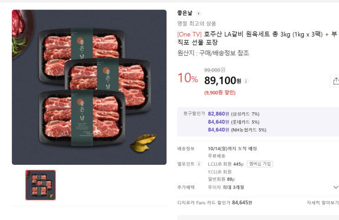Click the NH농협카드 5% discount price
The image size is (339, 220).
pyautogui.click(x=219, y=130)
